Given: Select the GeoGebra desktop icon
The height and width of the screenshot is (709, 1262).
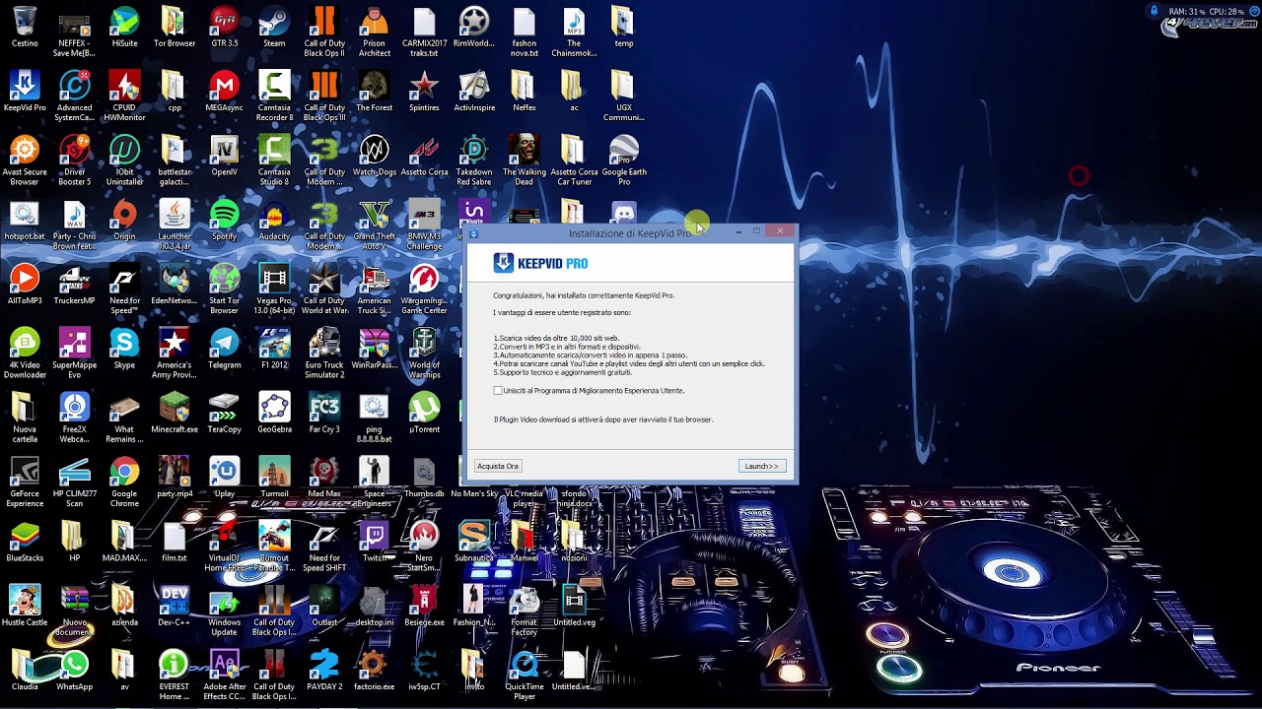Looking at the screenshot, I should click(x=274, y=408).
